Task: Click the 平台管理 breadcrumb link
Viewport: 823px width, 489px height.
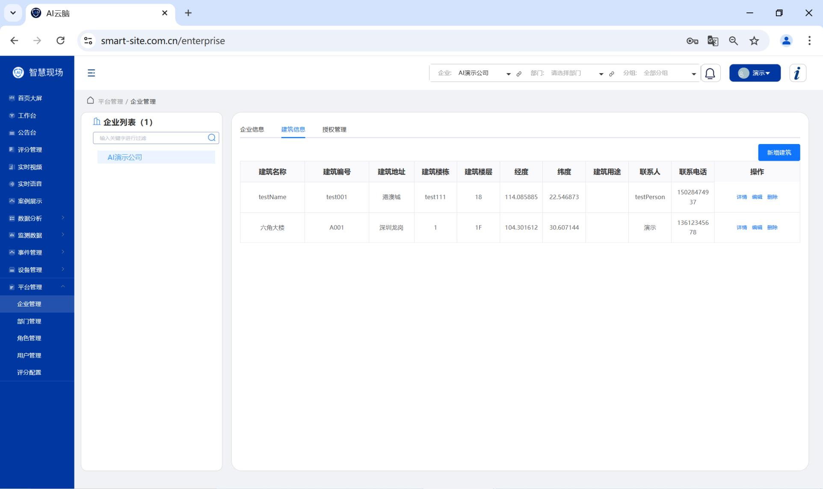Action: pos(110,101)
